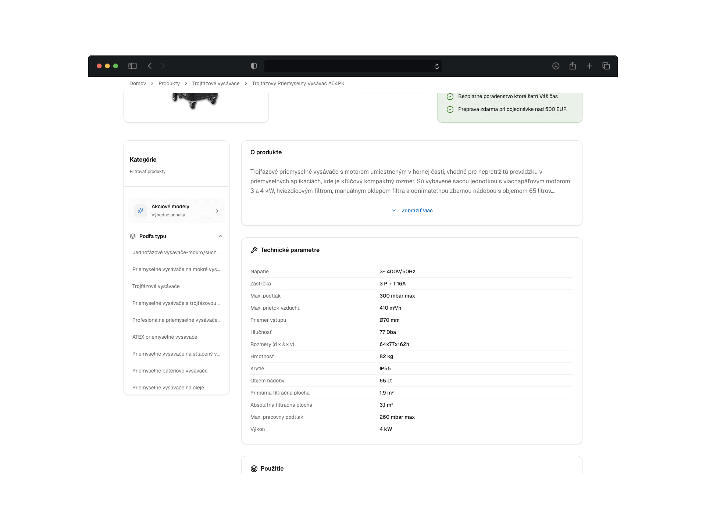Select Priemyselné vysávače s trojfázovou category
The width and height of the screenshot is (706, 529).
point(176,303)
